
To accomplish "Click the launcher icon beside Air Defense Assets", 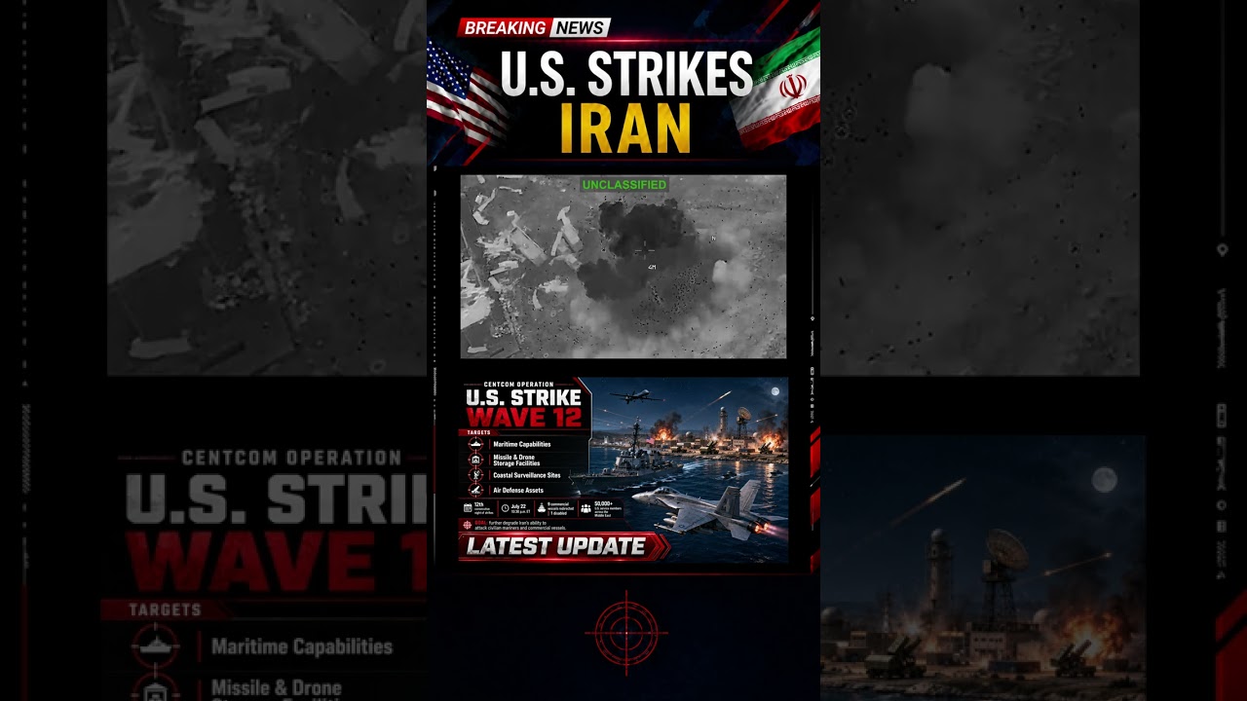I will pos(476,490).
